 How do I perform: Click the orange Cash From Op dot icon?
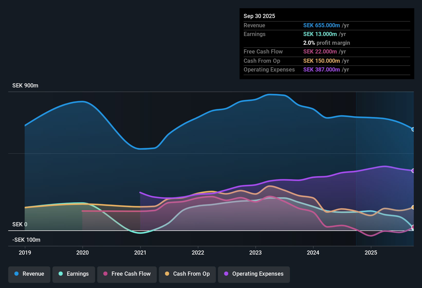click(167, 274)
